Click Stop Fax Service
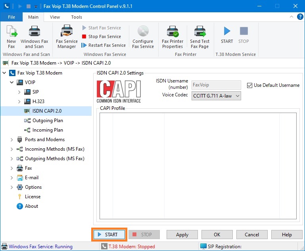 102,36
